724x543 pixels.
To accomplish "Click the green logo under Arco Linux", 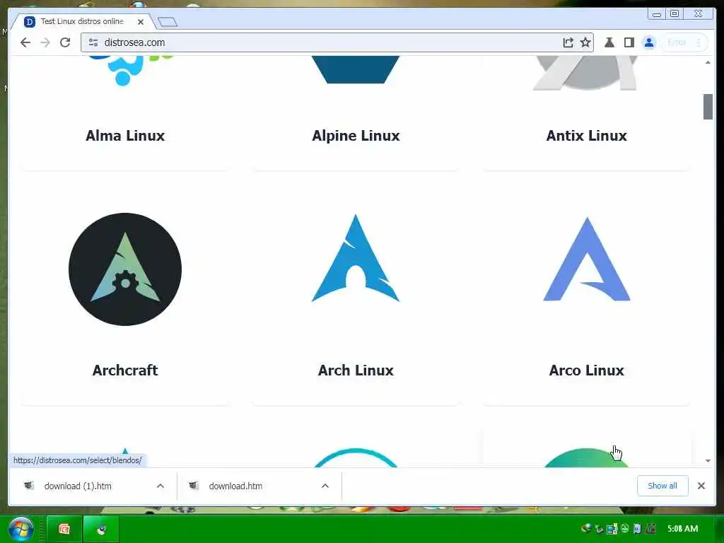I will [x=585, y=458].
